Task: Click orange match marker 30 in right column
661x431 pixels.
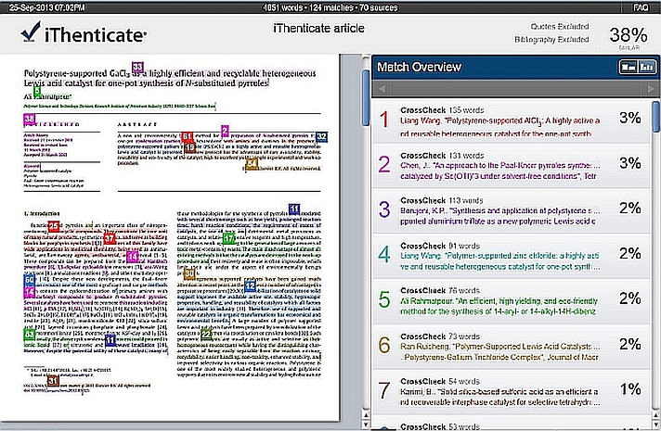Action: point(189,274)
